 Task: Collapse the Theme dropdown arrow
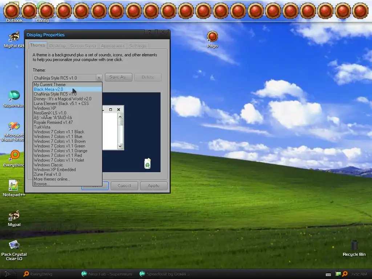(99, 78)
